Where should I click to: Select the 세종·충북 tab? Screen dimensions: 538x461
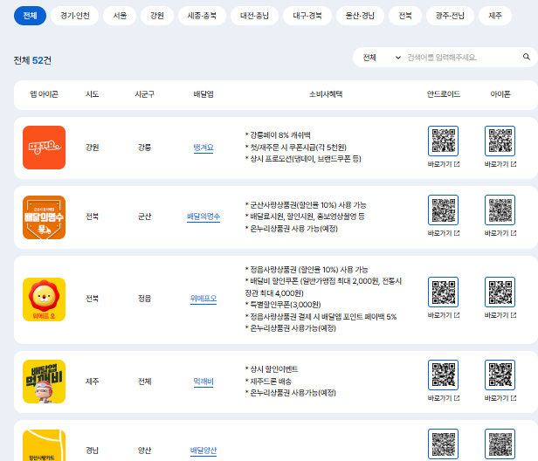[x=202, y=16]
